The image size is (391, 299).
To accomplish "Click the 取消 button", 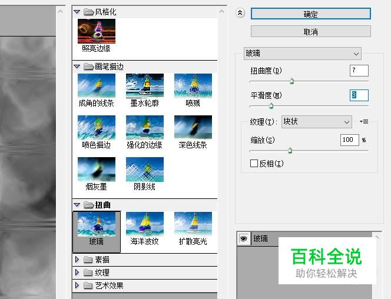I will (x=311, y=32).
